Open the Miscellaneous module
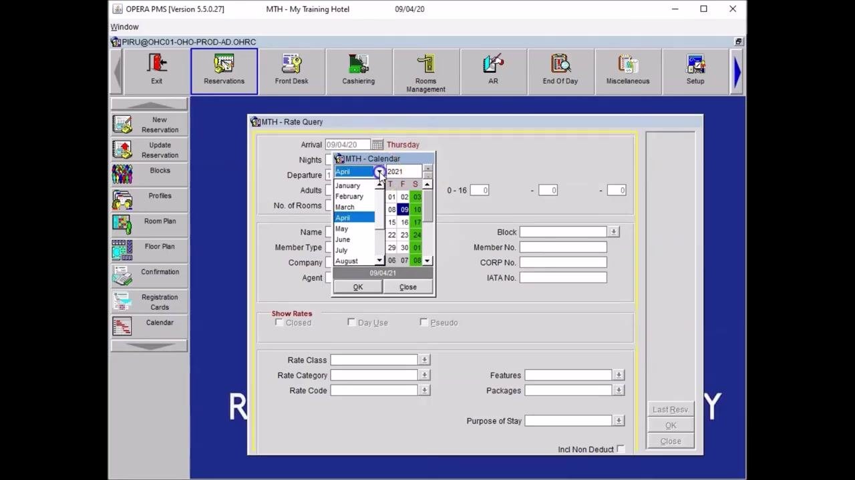This screenshot has height=480, width=855. point(628,71)
